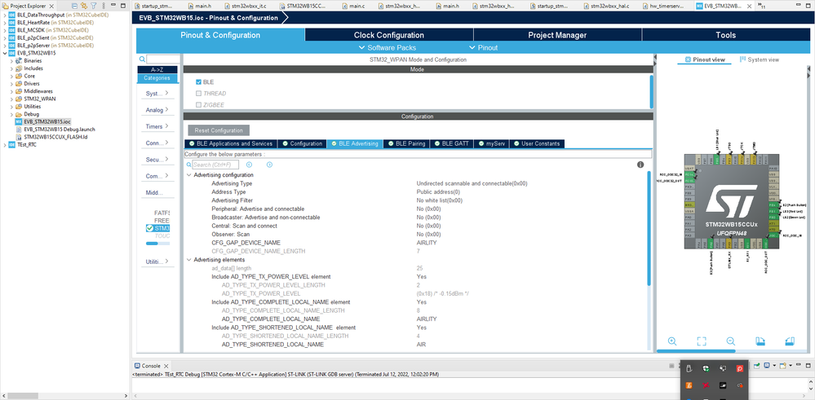Toggle Link with Editor in Project Explorer
Image resolution: width=815 pixels, height=400 pixels.
point(84,6)
